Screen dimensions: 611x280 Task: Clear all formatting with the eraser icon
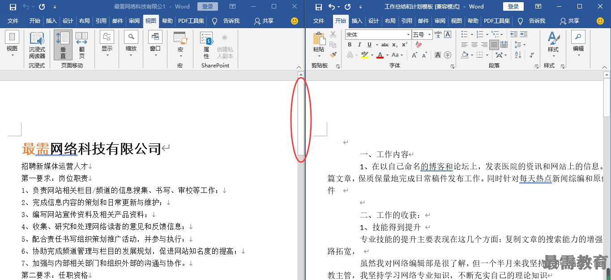point(419,45)
